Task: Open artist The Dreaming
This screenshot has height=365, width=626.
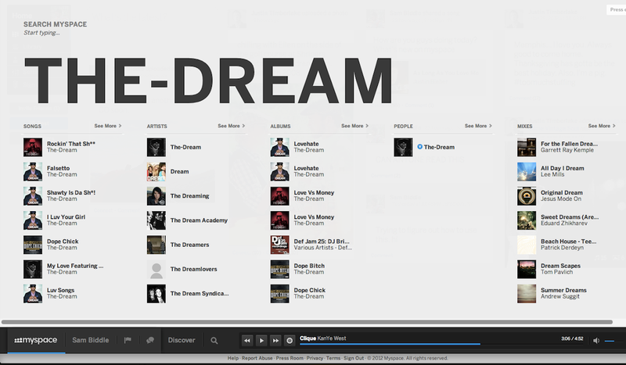Action: pyautogui.click(x=189, y=196)
